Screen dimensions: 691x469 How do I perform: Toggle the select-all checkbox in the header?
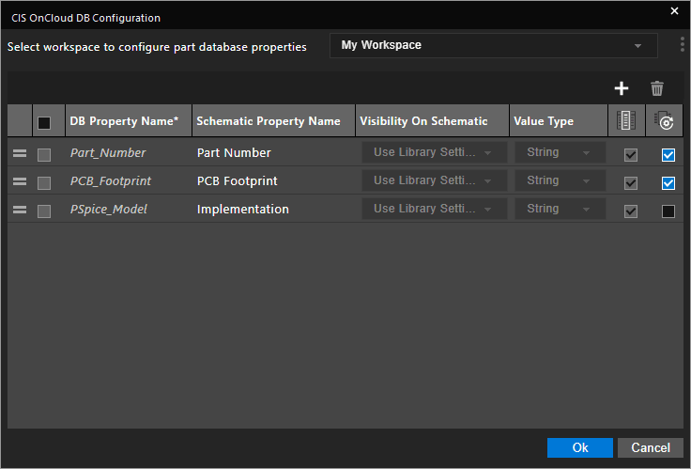(x=44, y=123)
